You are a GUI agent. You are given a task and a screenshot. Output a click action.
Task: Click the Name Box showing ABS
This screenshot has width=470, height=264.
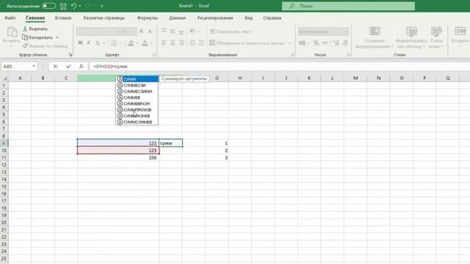(x=16, y=67)
